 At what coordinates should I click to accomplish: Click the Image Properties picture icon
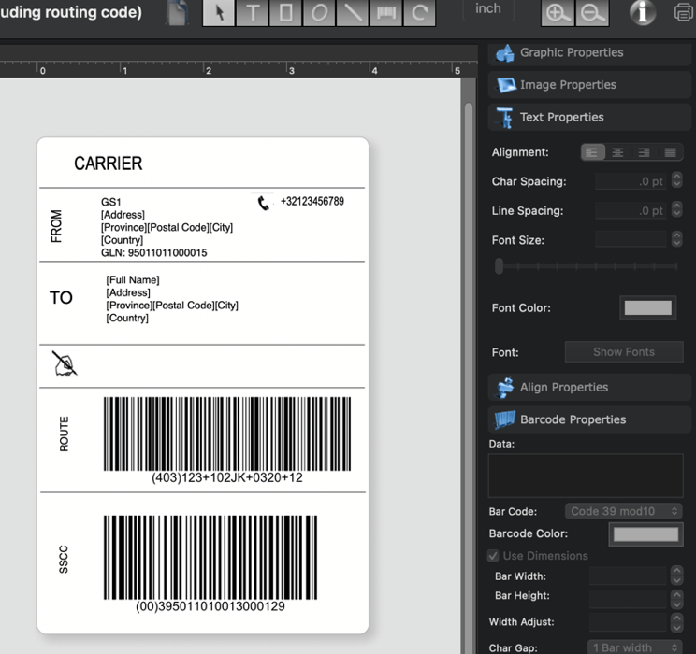(505, 85)
